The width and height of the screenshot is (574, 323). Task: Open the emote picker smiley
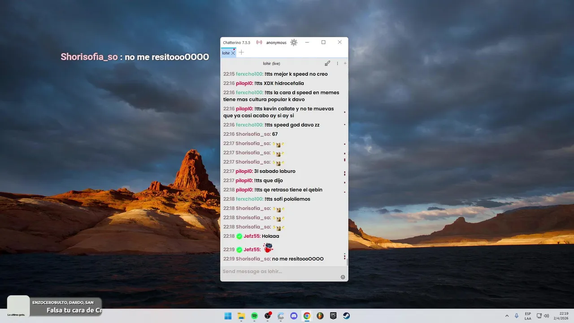coord(343,277)
